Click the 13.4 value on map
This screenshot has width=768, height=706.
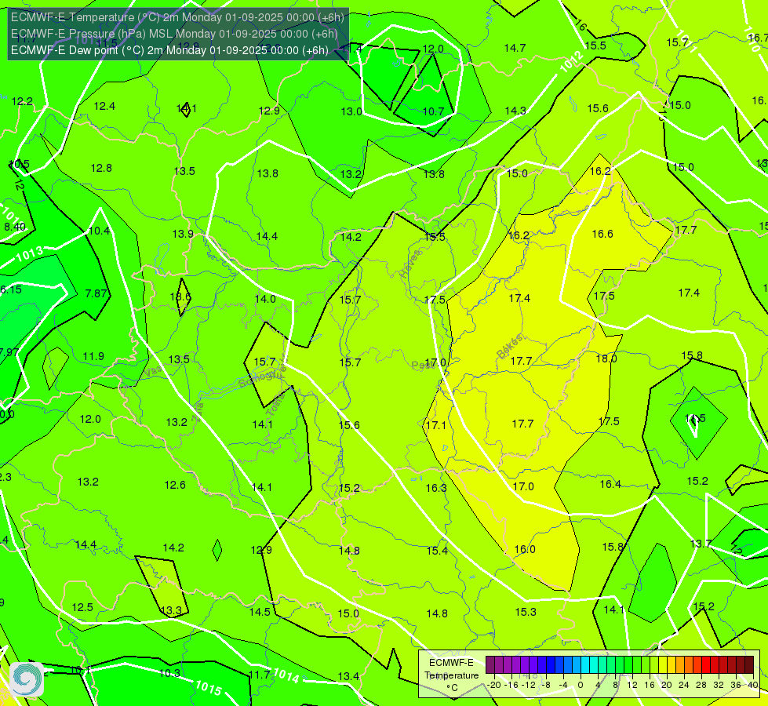click(349, 677)
